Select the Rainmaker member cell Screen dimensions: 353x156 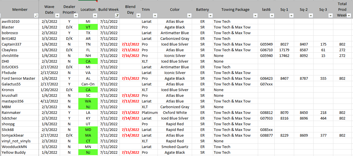tap(11, 113)
